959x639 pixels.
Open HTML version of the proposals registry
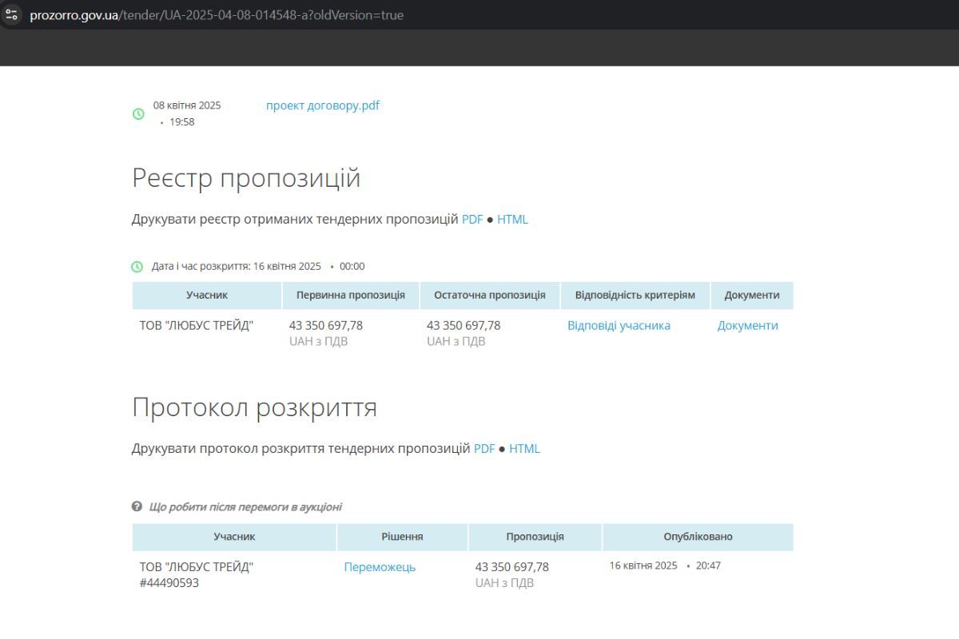point(512,219)
